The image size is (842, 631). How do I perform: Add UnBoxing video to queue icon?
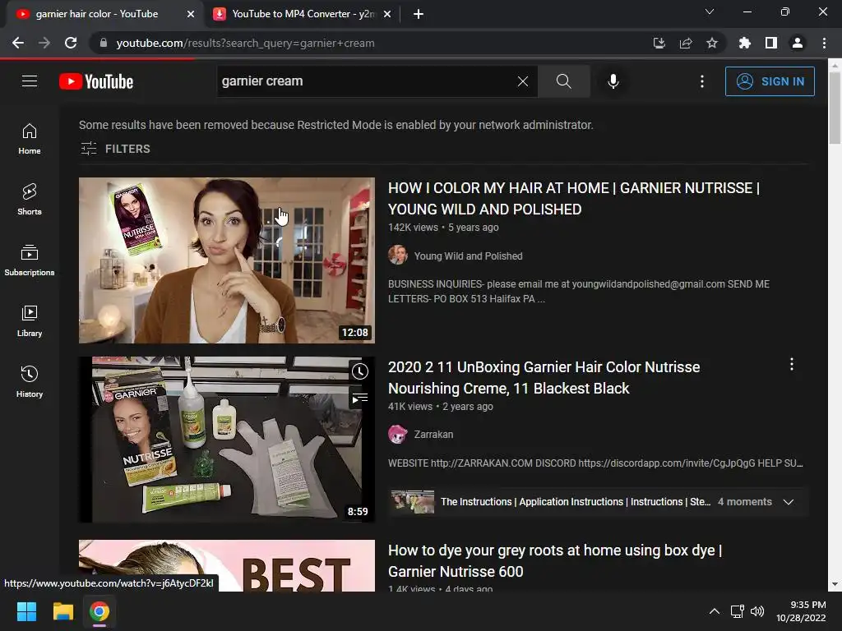(x=360, y=398)
